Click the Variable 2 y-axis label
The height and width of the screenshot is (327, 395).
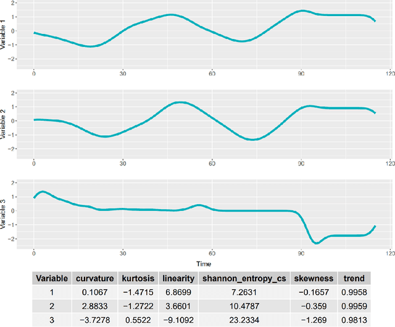(x=4, y=125)
